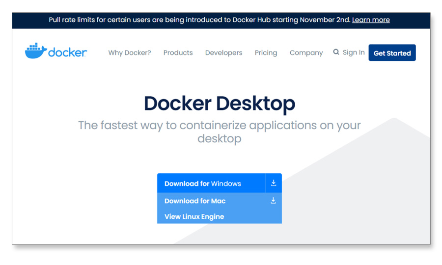Go to the Pricing page
442x265 pixels.
(x=266, y=53)
